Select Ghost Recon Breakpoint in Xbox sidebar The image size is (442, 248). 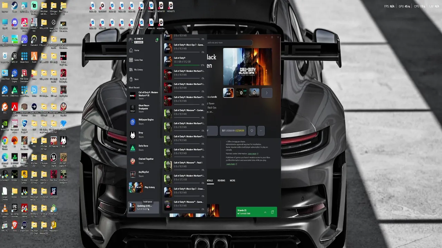pyautogui.click(x=144, y=108)
